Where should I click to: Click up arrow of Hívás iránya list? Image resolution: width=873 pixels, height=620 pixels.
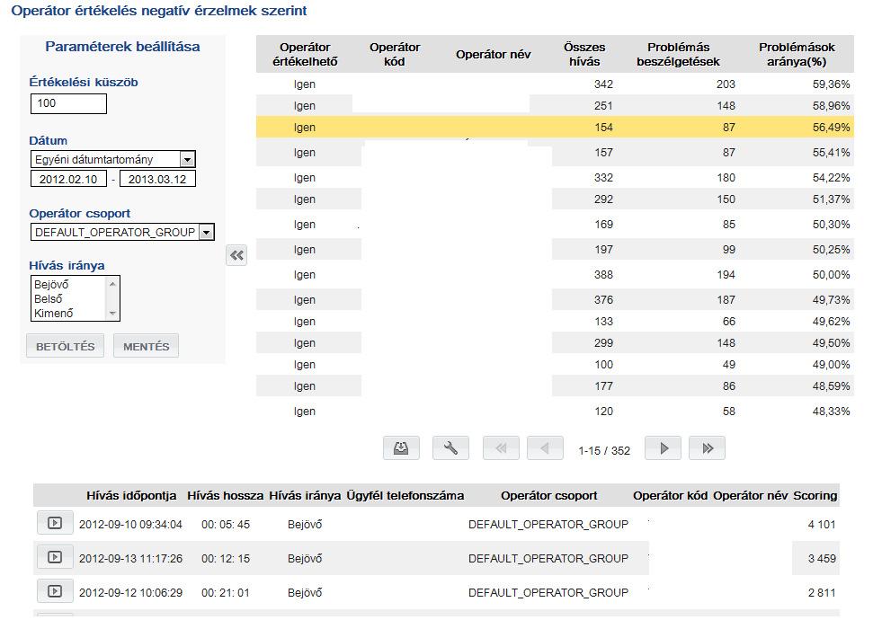coord(112,284)
